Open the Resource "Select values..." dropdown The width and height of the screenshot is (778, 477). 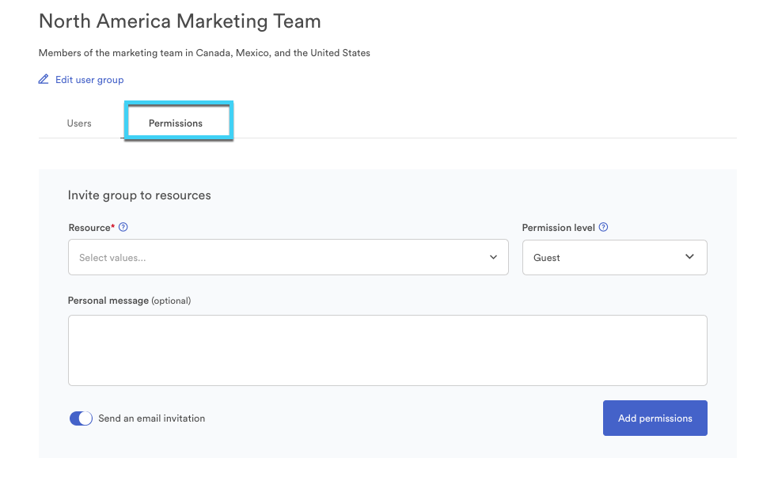point(277,257)
